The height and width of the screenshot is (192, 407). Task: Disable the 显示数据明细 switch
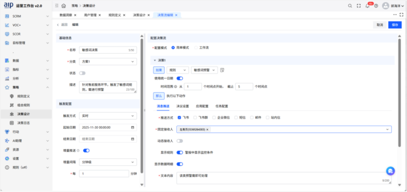180,164
